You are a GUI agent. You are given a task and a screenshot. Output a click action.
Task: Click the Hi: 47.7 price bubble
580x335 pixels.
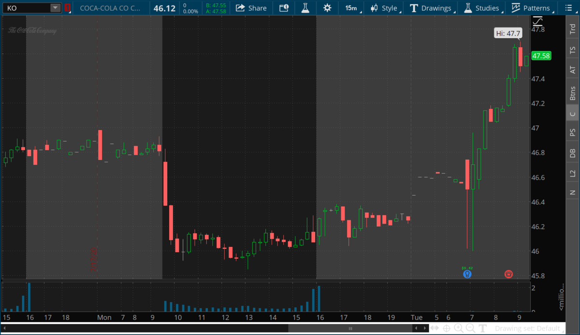[507, 33]
